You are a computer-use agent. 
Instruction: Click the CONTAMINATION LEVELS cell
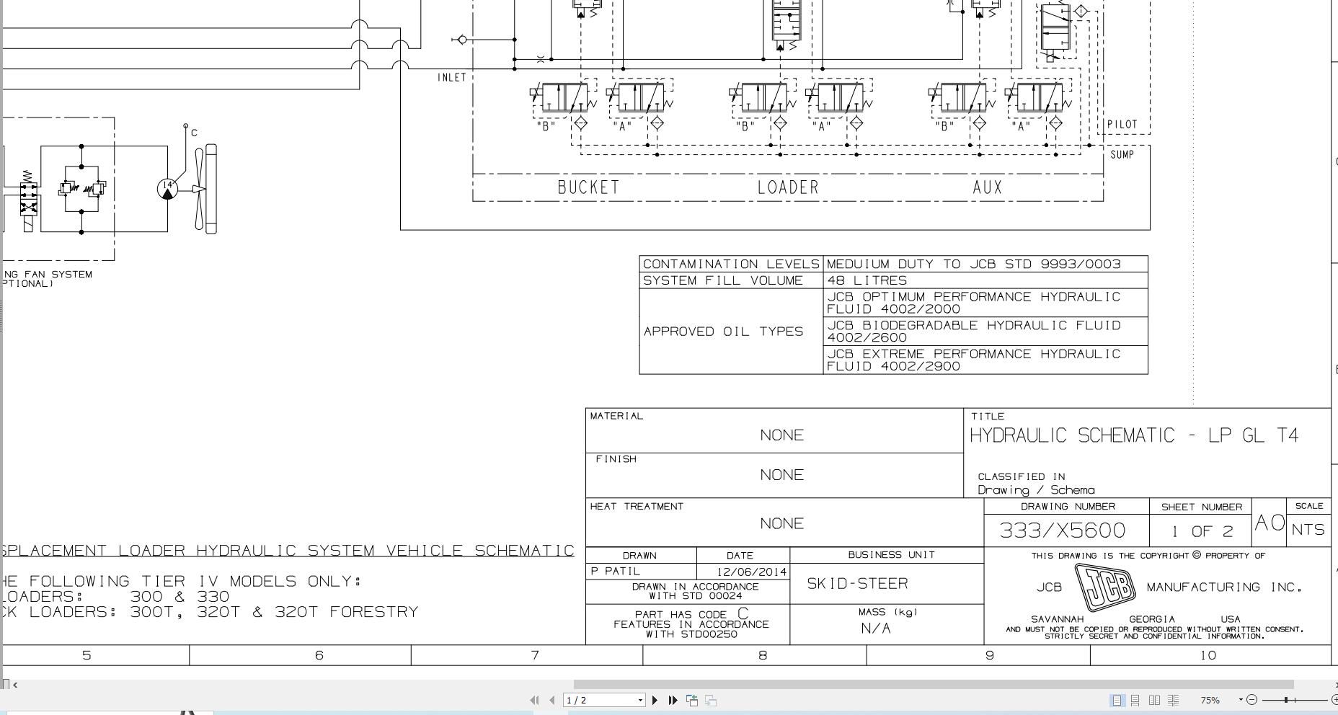pyautogui.click(x=731, y=265)
